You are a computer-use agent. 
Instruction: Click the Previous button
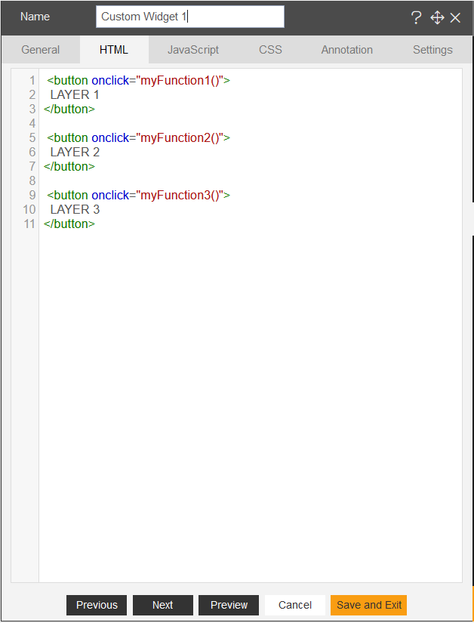(x=97, y=605)
